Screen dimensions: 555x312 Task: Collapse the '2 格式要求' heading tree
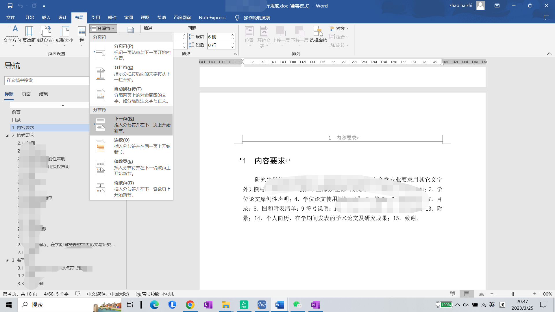click(x=7, y=135)
